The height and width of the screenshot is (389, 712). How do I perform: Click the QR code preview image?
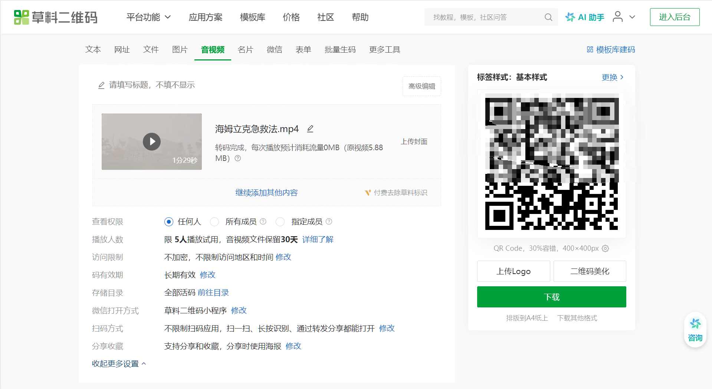pos(551,164)
